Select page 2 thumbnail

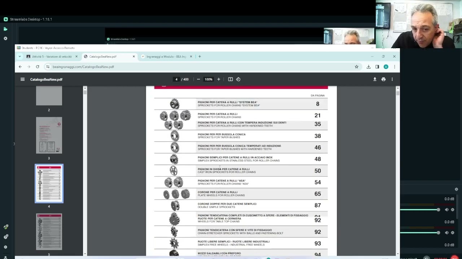coord(49,96)
